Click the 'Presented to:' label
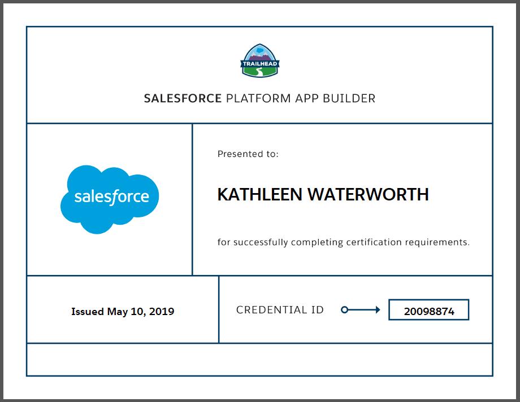This screenshot has width=520, height=402. (x=248, y=154)
